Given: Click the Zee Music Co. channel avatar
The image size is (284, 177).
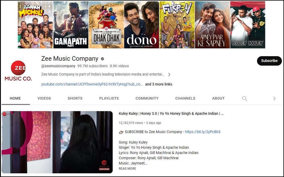Looking at the screenshot, I should (18, 71).
